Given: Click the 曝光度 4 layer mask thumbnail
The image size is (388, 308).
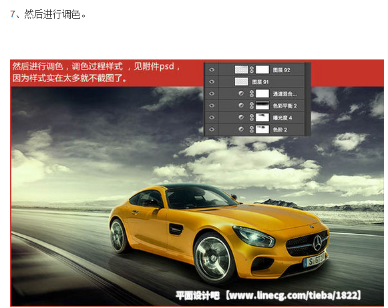Looking at the screenshot, I should (262, 118).
